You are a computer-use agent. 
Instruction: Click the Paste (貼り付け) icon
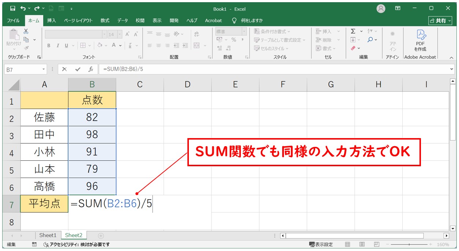(x=14, y=34)
